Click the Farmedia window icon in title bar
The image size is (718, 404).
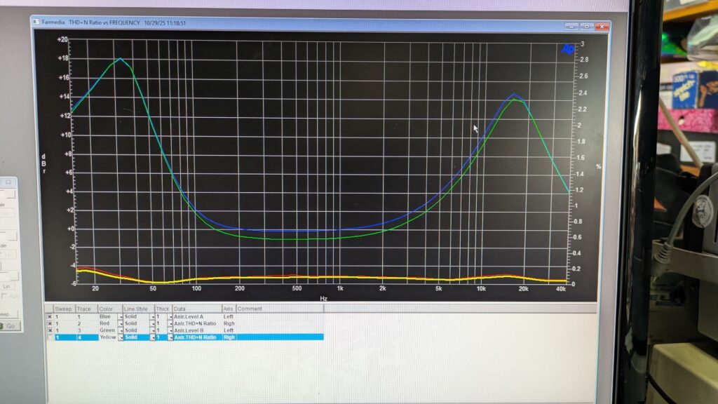point(36,22)
